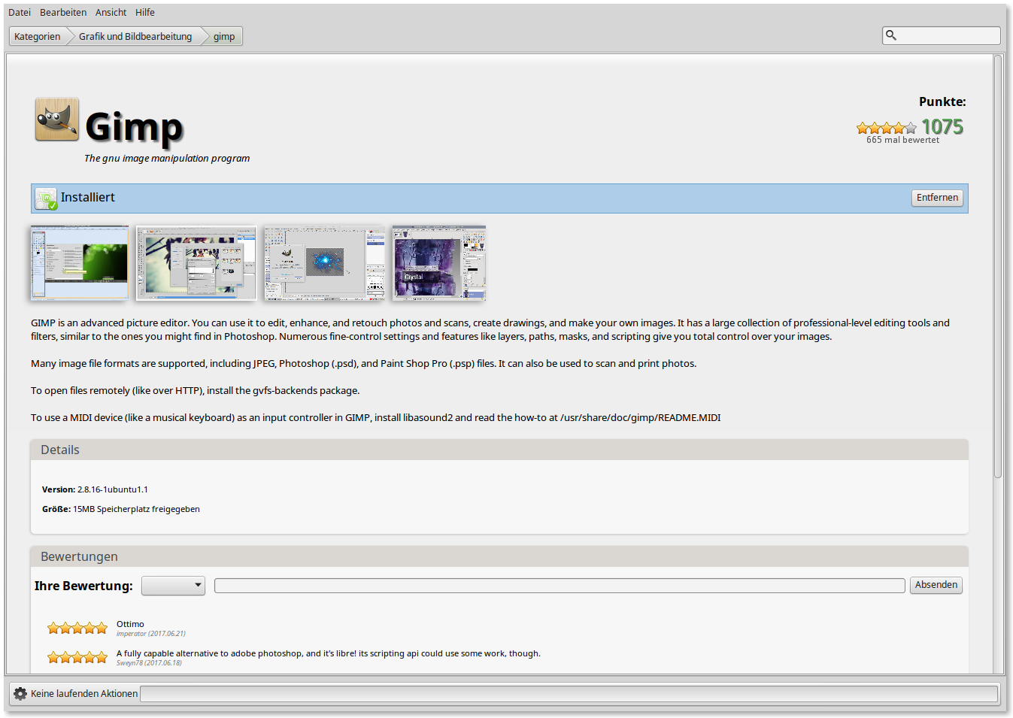
Task: Focus the search field in toolbar
Action: pos(941,35)
